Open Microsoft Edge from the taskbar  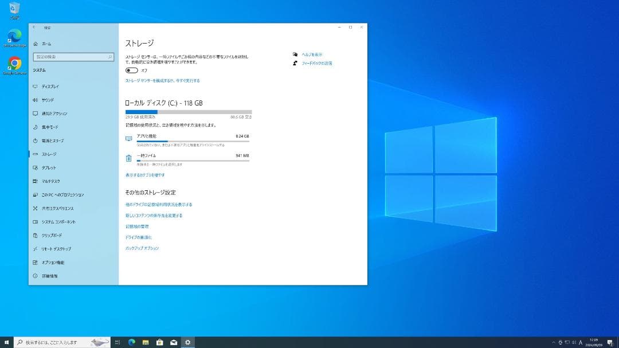131,342
